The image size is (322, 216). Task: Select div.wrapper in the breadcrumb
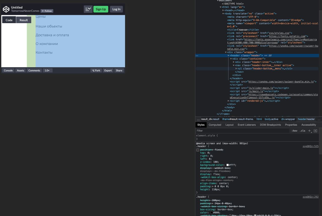click(288, 119)
